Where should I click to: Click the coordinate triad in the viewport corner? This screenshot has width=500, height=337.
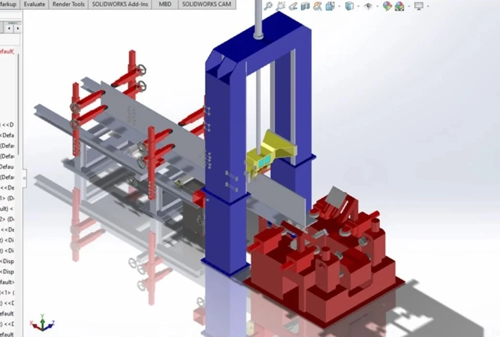click(42, 324)
